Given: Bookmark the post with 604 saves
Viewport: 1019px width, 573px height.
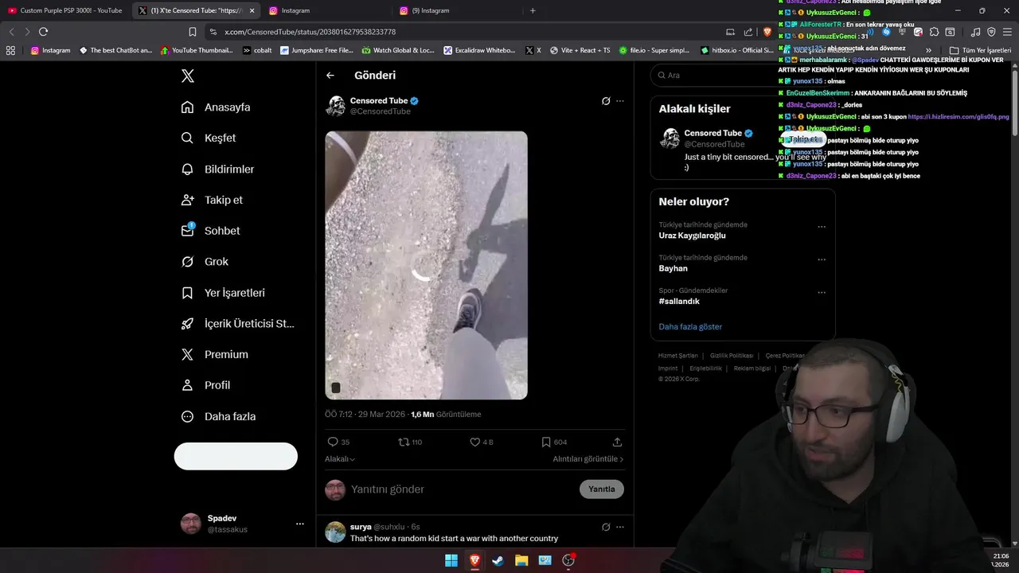Looking at the screenshot, I should pos(554,442).
